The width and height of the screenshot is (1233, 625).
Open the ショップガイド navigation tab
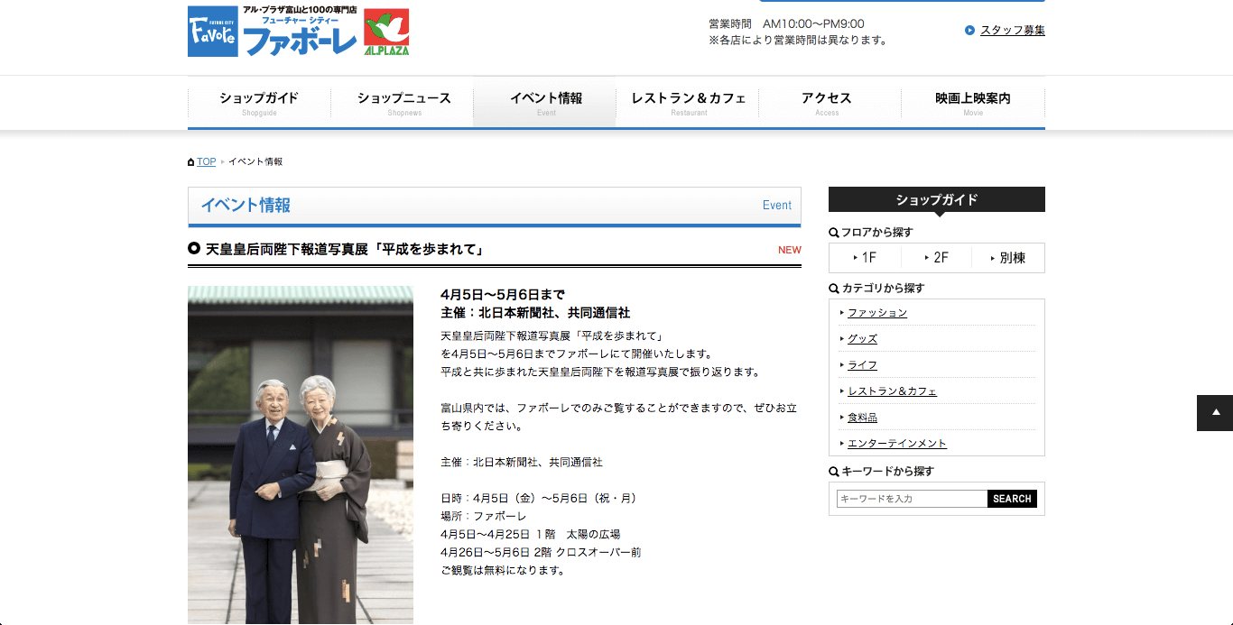click(259, 102)
